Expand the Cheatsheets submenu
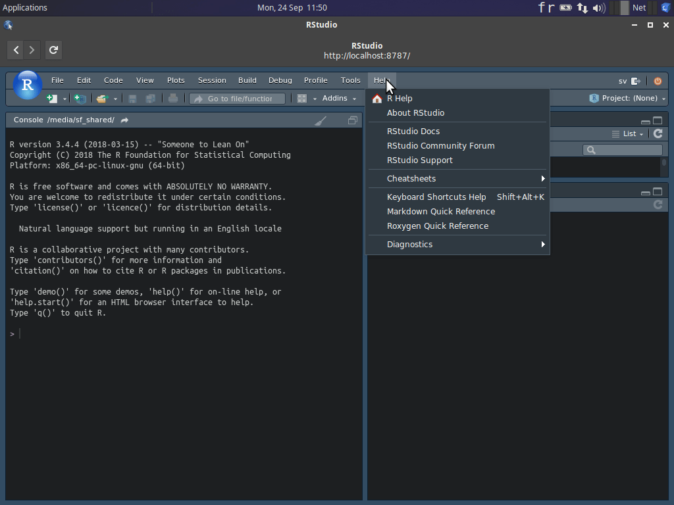 pos(457,179)
